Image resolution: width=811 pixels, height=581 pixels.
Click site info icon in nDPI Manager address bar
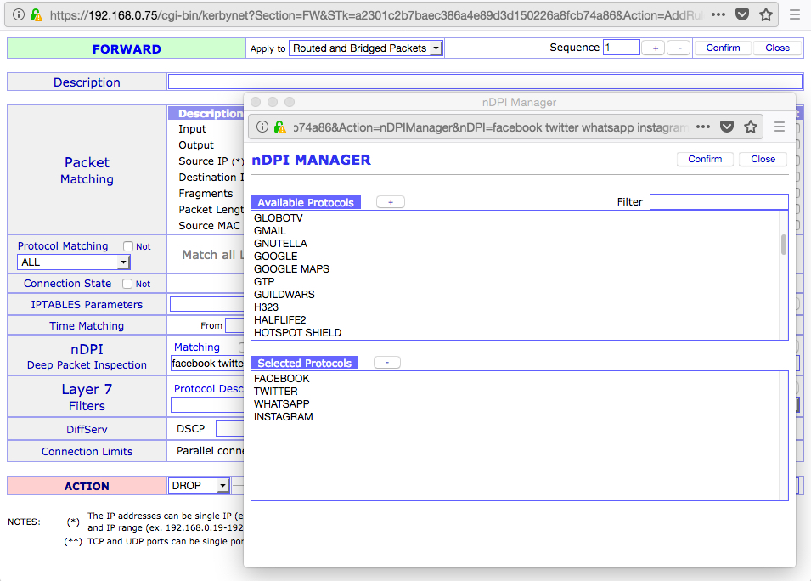tap(262, 127)
